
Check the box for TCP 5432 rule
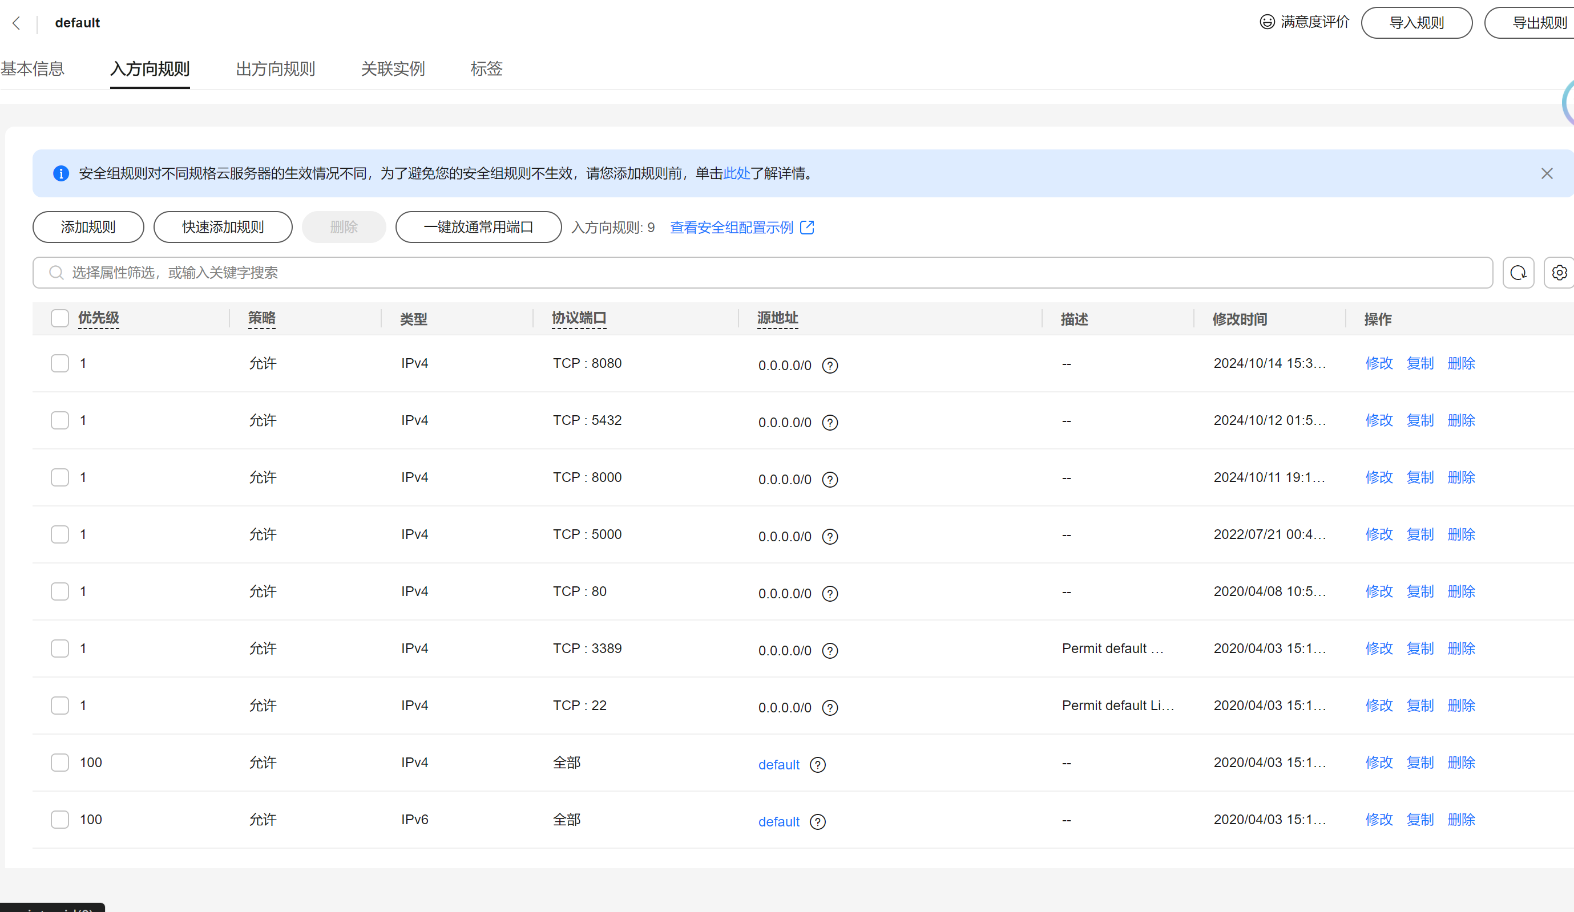point(60,420)
